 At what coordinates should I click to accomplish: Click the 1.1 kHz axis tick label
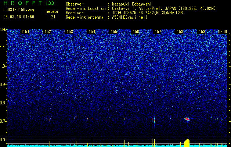(3, 48)
